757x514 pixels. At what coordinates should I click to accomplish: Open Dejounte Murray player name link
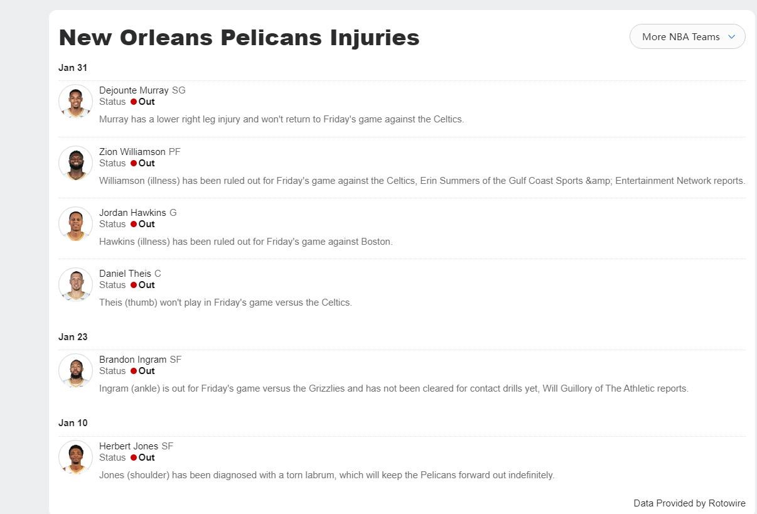(x=134, y=90)
